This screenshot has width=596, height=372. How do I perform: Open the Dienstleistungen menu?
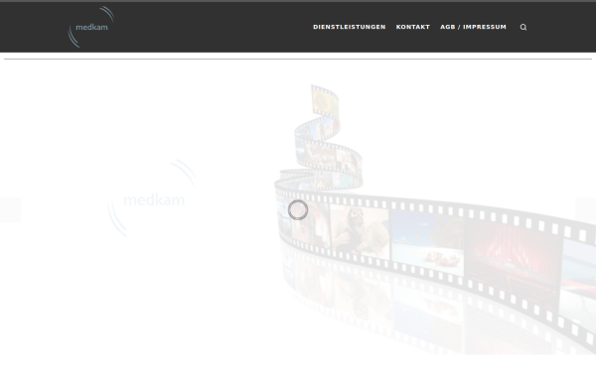coord(350,27)
